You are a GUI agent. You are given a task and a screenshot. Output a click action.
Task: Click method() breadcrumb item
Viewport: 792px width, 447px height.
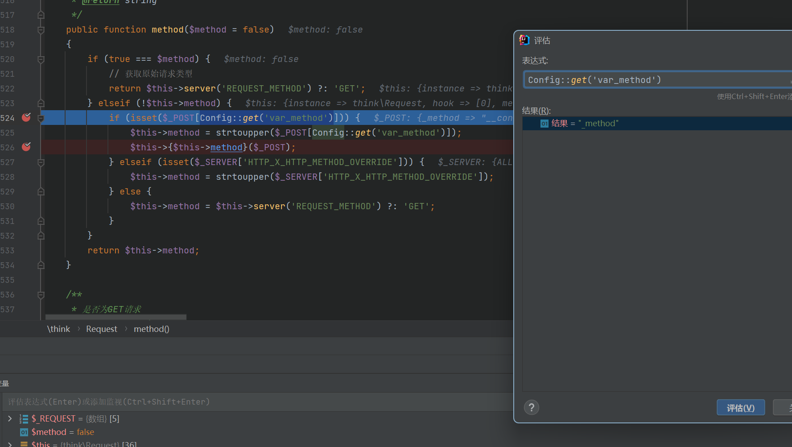152,329
